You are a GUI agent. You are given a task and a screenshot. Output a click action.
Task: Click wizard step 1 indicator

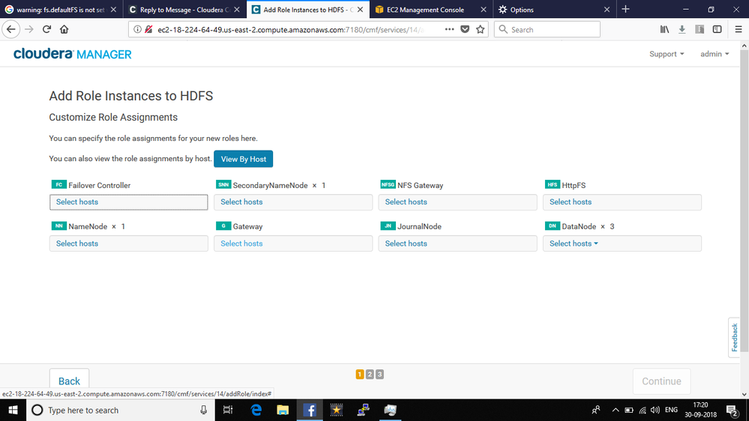click(x=360, y=375)
